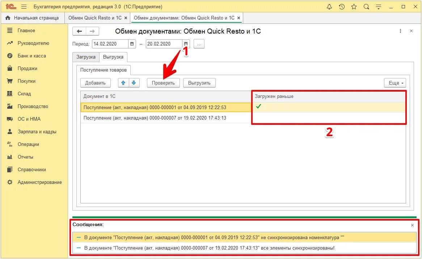Viewport: 422px width, 259px height.
Task: Click the Выгрузить button
Action: coord(199,83)
